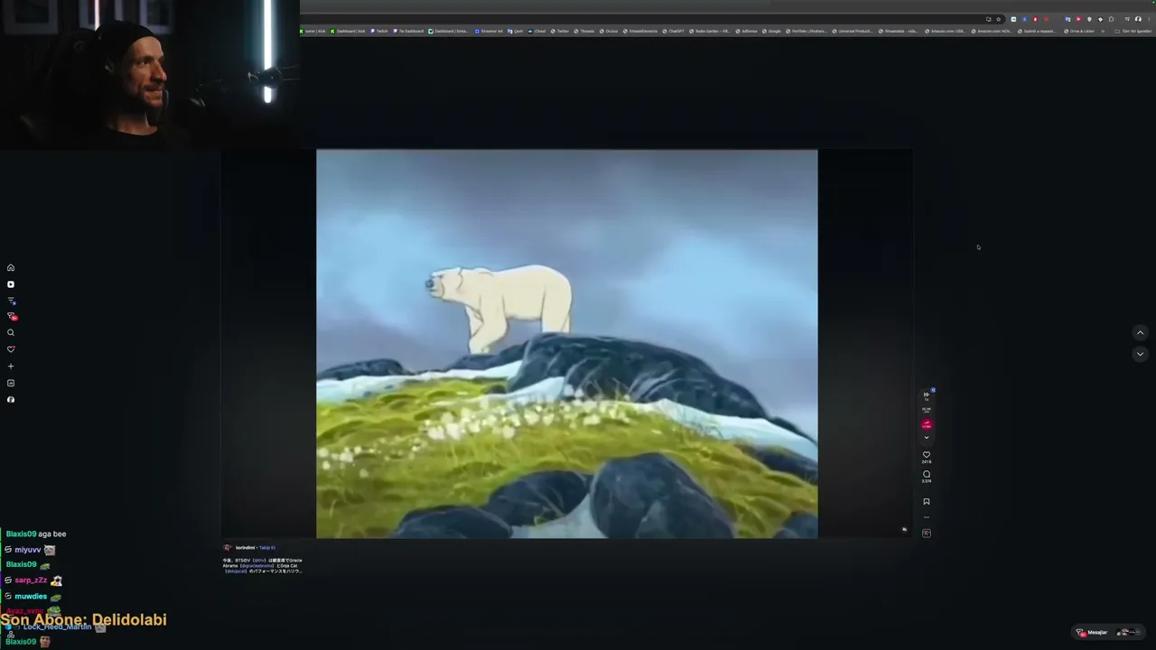Open the profile avatar in the sidebar
This screenshot has width=1156, height=650.
pyautogui.click(x=11, y=400)
